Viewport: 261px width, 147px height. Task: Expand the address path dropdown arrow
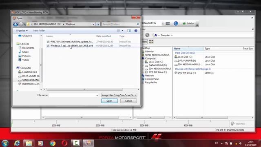click(93, 24)
